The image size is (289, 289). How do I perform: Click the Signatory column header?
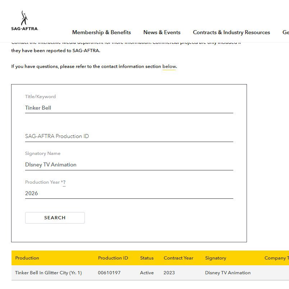point(216,258)
